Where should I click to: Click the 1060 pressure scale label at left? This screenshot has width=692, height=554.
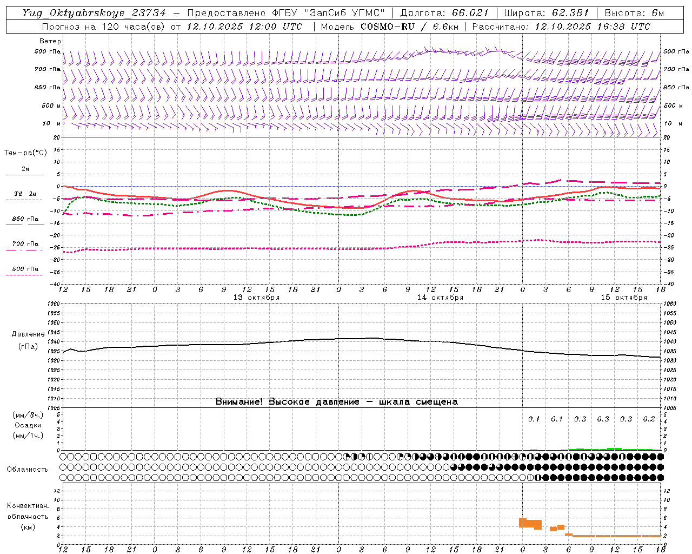point(54,304)
